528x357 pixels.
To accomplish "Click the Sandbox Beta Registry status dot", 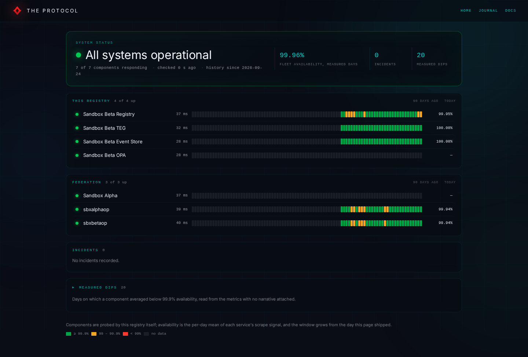I will pyautogui.click(x=77, y=114).
